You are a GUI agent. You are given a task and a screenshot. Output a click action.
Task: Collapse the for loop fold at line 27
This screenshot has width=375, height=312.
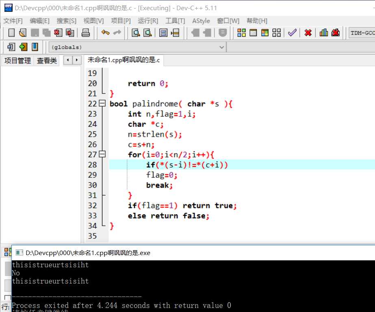[x=102, y=154]
